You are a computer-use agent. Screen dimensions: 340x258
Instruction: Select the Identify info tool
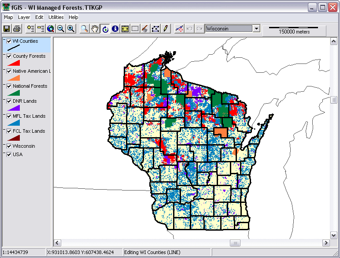coord(115,29)
